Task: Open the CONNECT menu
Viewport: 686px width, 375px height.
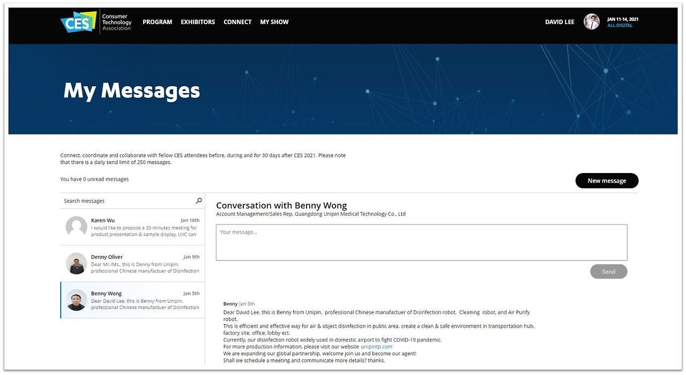Action: pyautogui.click(x=237, y=22)
